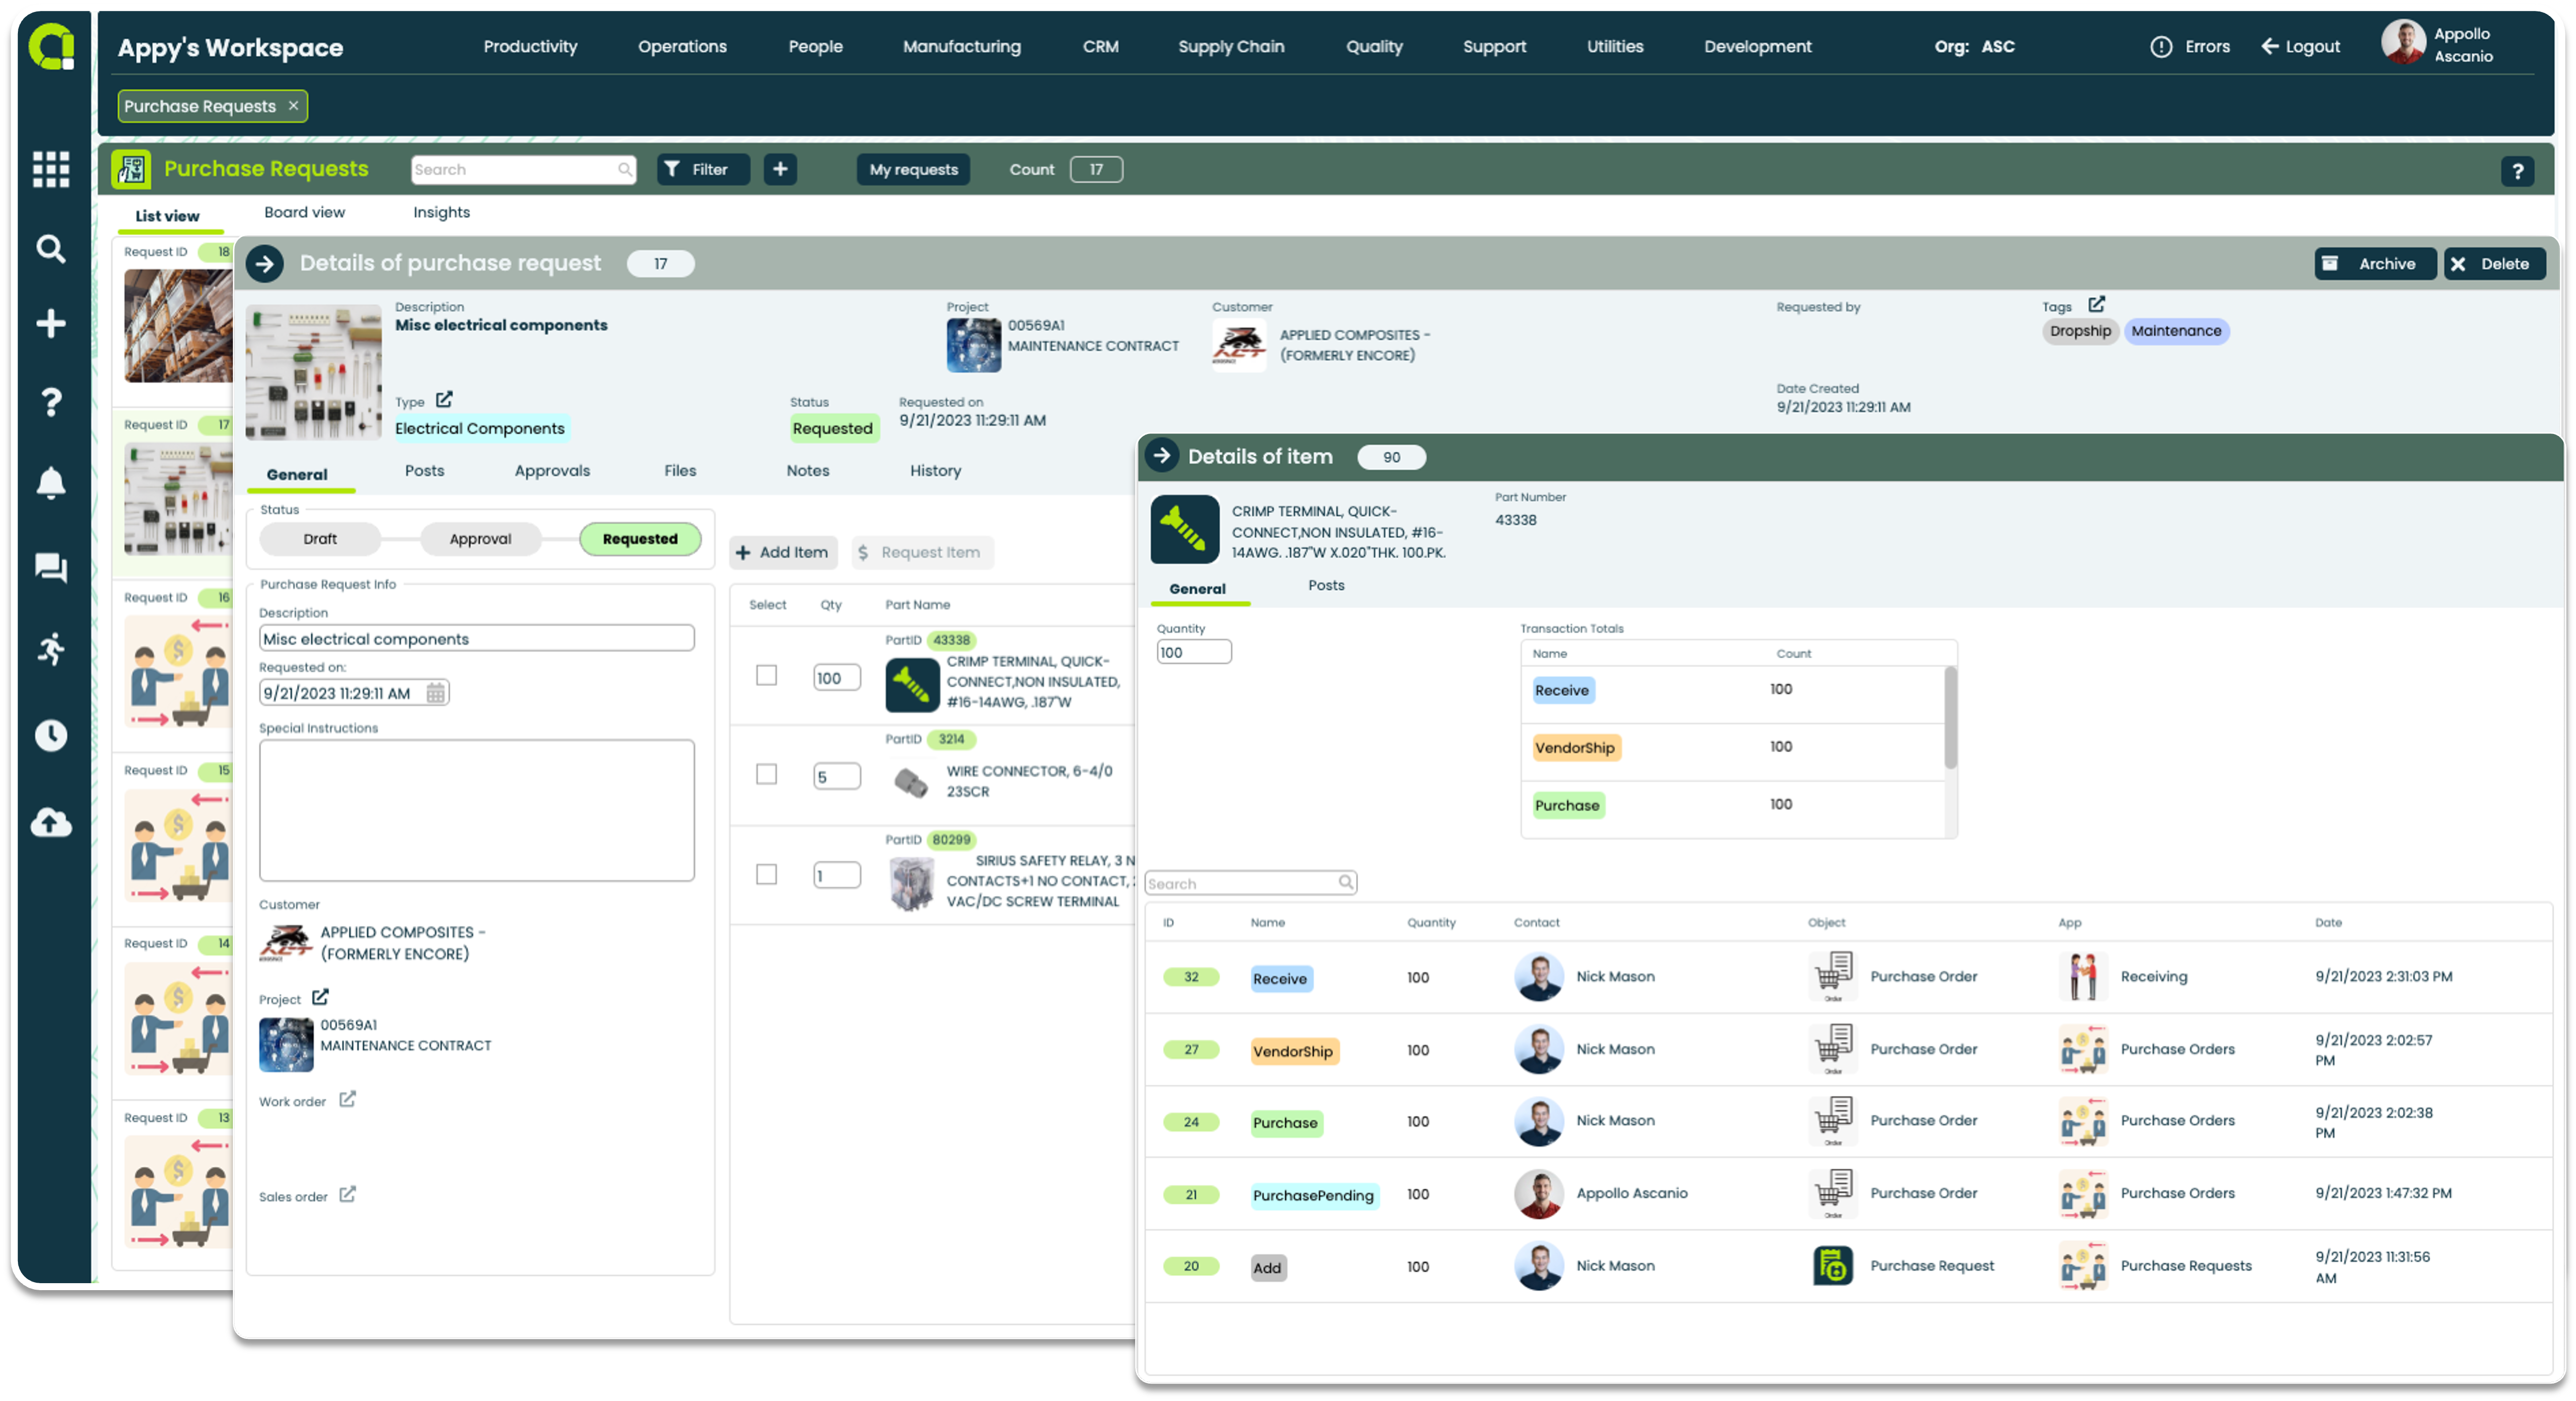Collapse Details of item panel arrow icon

1162,456
